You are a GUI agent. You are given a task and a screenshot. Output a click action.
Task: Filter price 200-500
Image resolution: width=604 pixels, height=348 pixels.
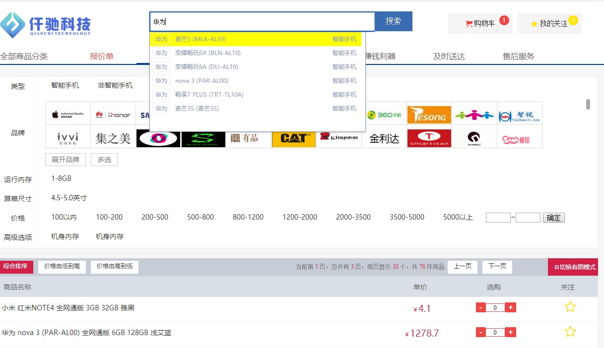pos(155,217)
